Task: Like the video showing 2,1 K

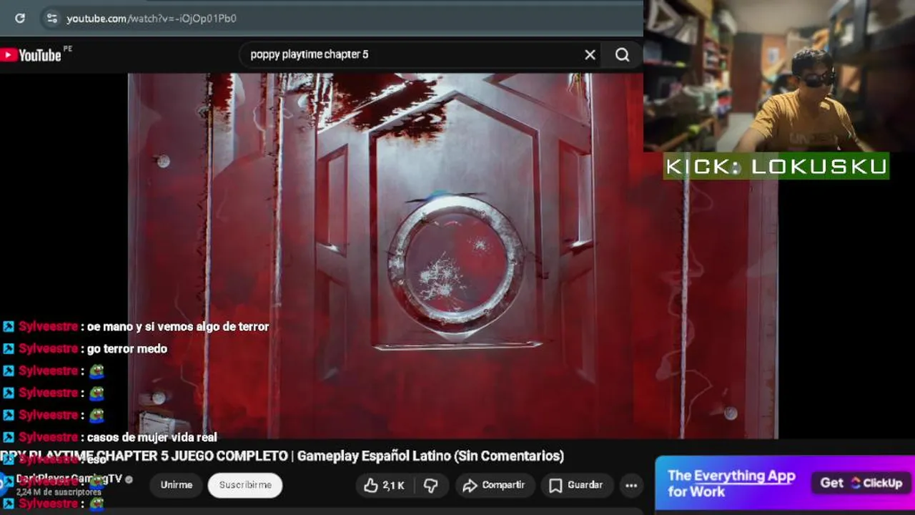Action: 384,486
